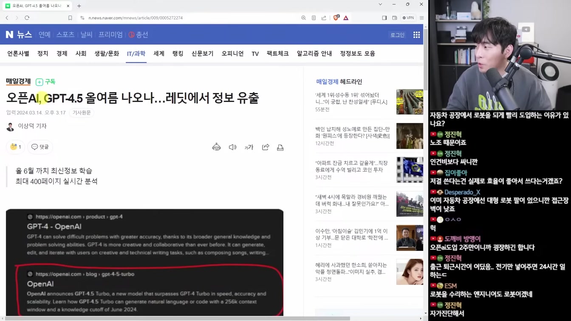This screenshot has height=321, width=571.
Task: Listen to article with the speaker icon
Action: point(233,147)
